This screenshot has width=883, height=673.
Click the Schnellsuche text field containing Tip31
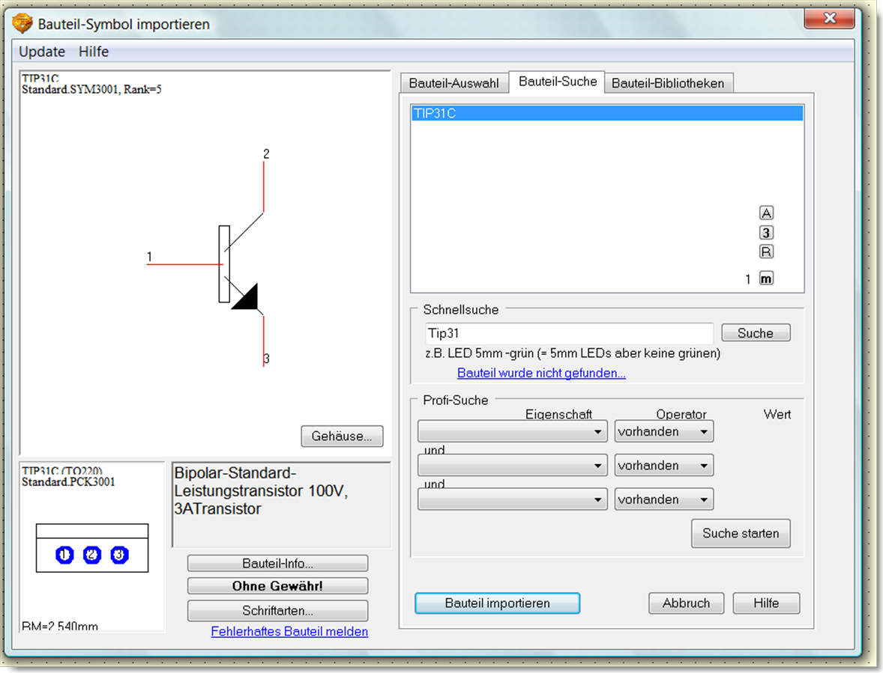568,333
